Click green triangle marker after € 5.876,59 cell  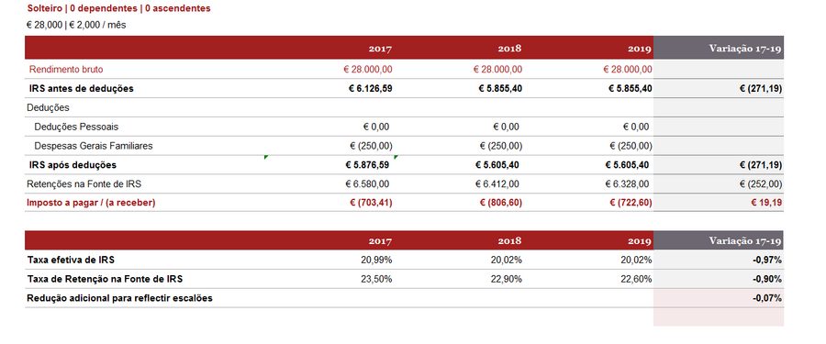point(396,157)
